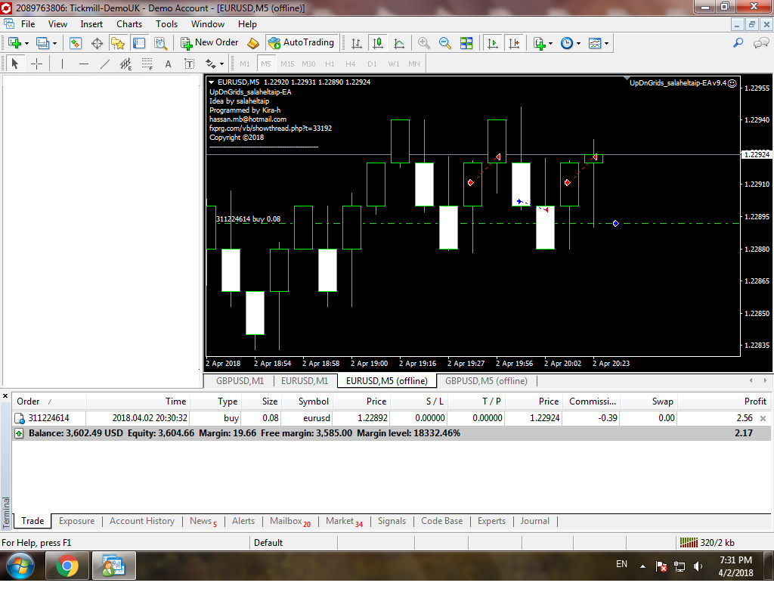The image size is (774, 589).
Task: Switch to Bar Chart view
Action: (357, 43)
